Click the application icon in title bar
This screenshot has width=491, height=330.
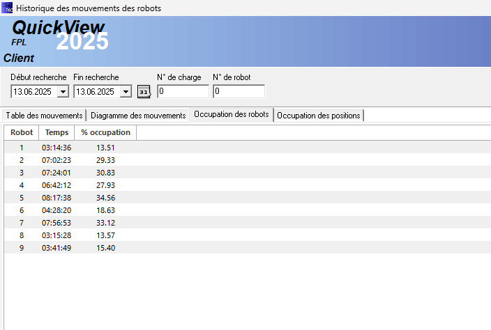[x=8, y=8]
